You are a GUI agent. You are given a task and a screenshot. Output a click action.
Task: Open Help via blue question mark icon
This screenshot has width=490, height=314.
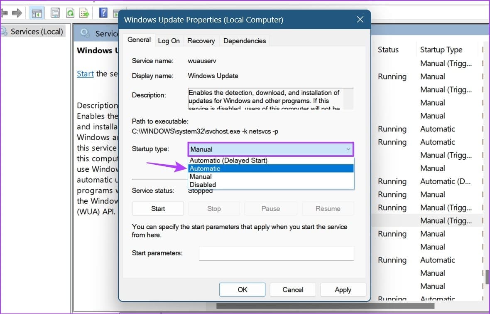pyautogui.click(x=103, y=12)
